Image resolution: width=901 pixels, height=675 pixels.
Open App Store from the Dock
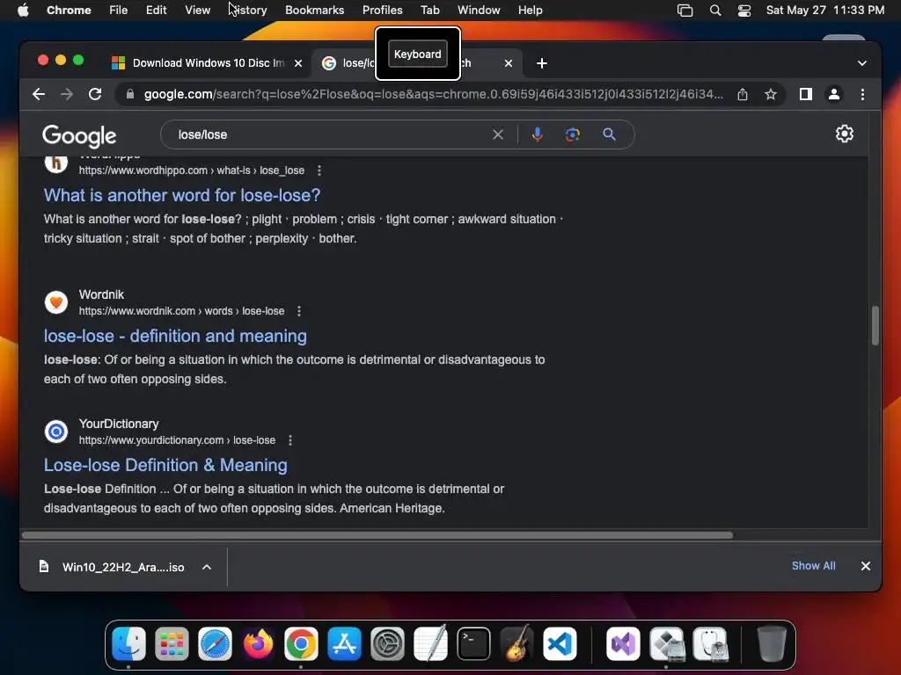click(x=344, y=643)
